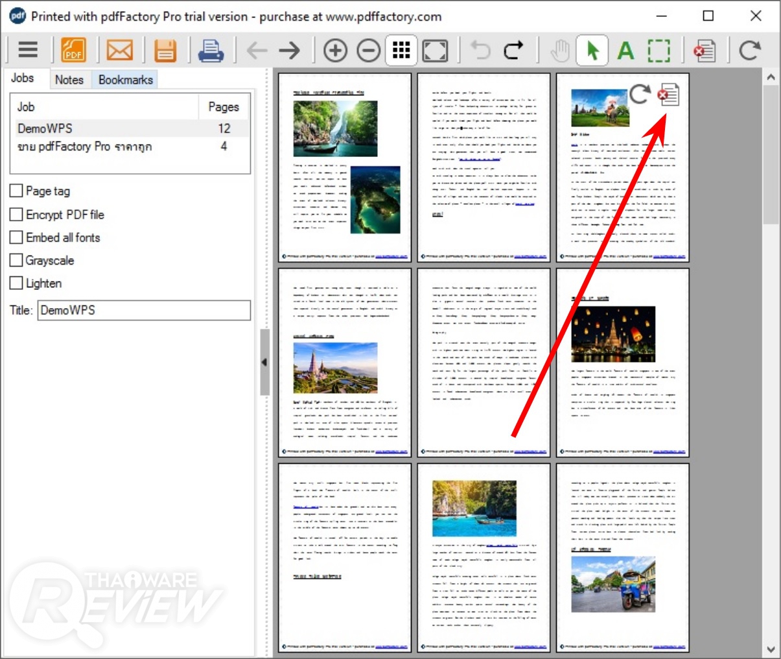781x659 pixels.
Task: Toggle the Grayscale checkbox
Action: pyautogui.click(x=17, y=261)
